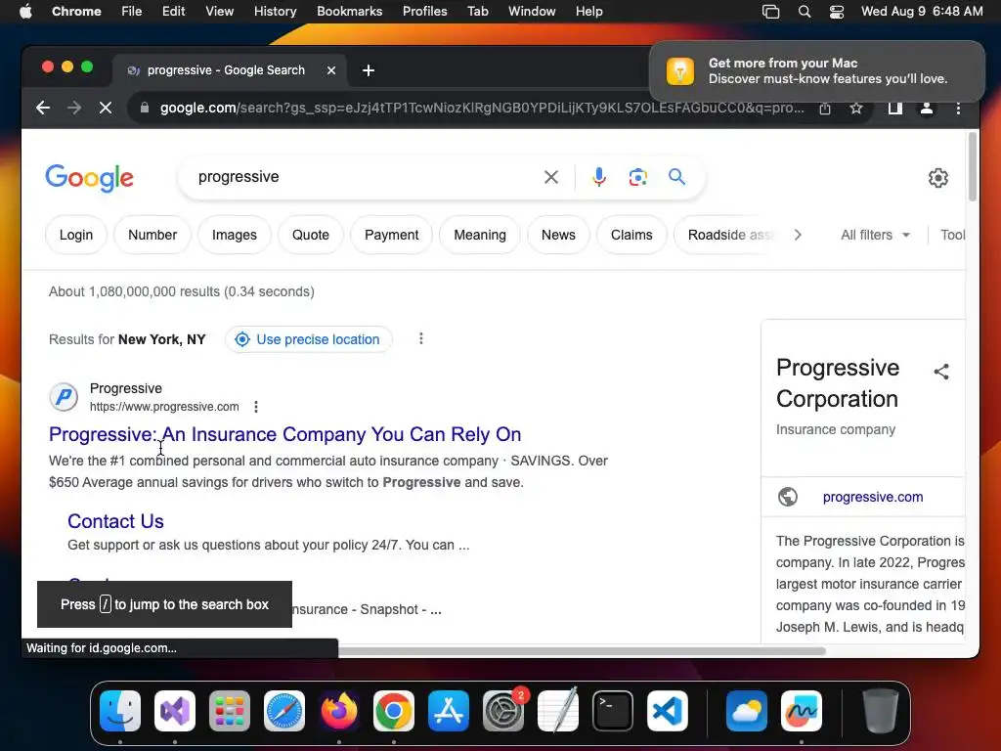Screen dimensions: 1001x751
Task: Open macOS Control Center in menu bar
Action: point(837,12)
